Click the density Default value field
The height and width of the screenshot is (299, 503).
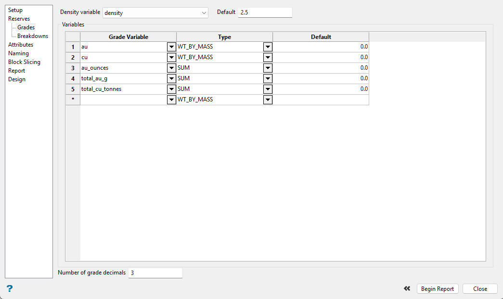(265, 12)
